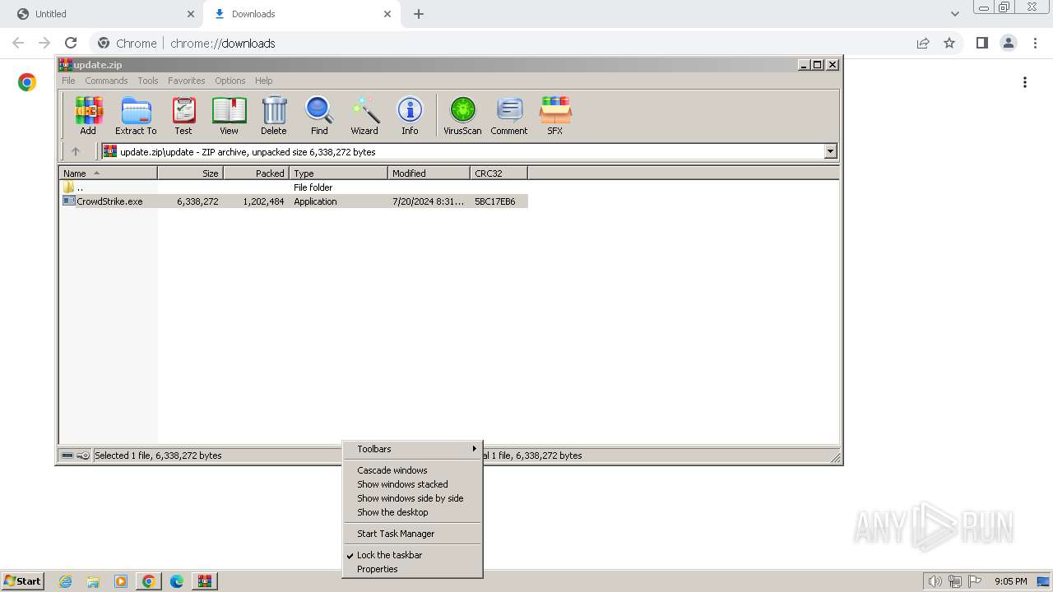Image resolution: width=1053 pixels, height=592 pixels.
Task: Toggle Lock the taskbar option
Action: (412, 555)
